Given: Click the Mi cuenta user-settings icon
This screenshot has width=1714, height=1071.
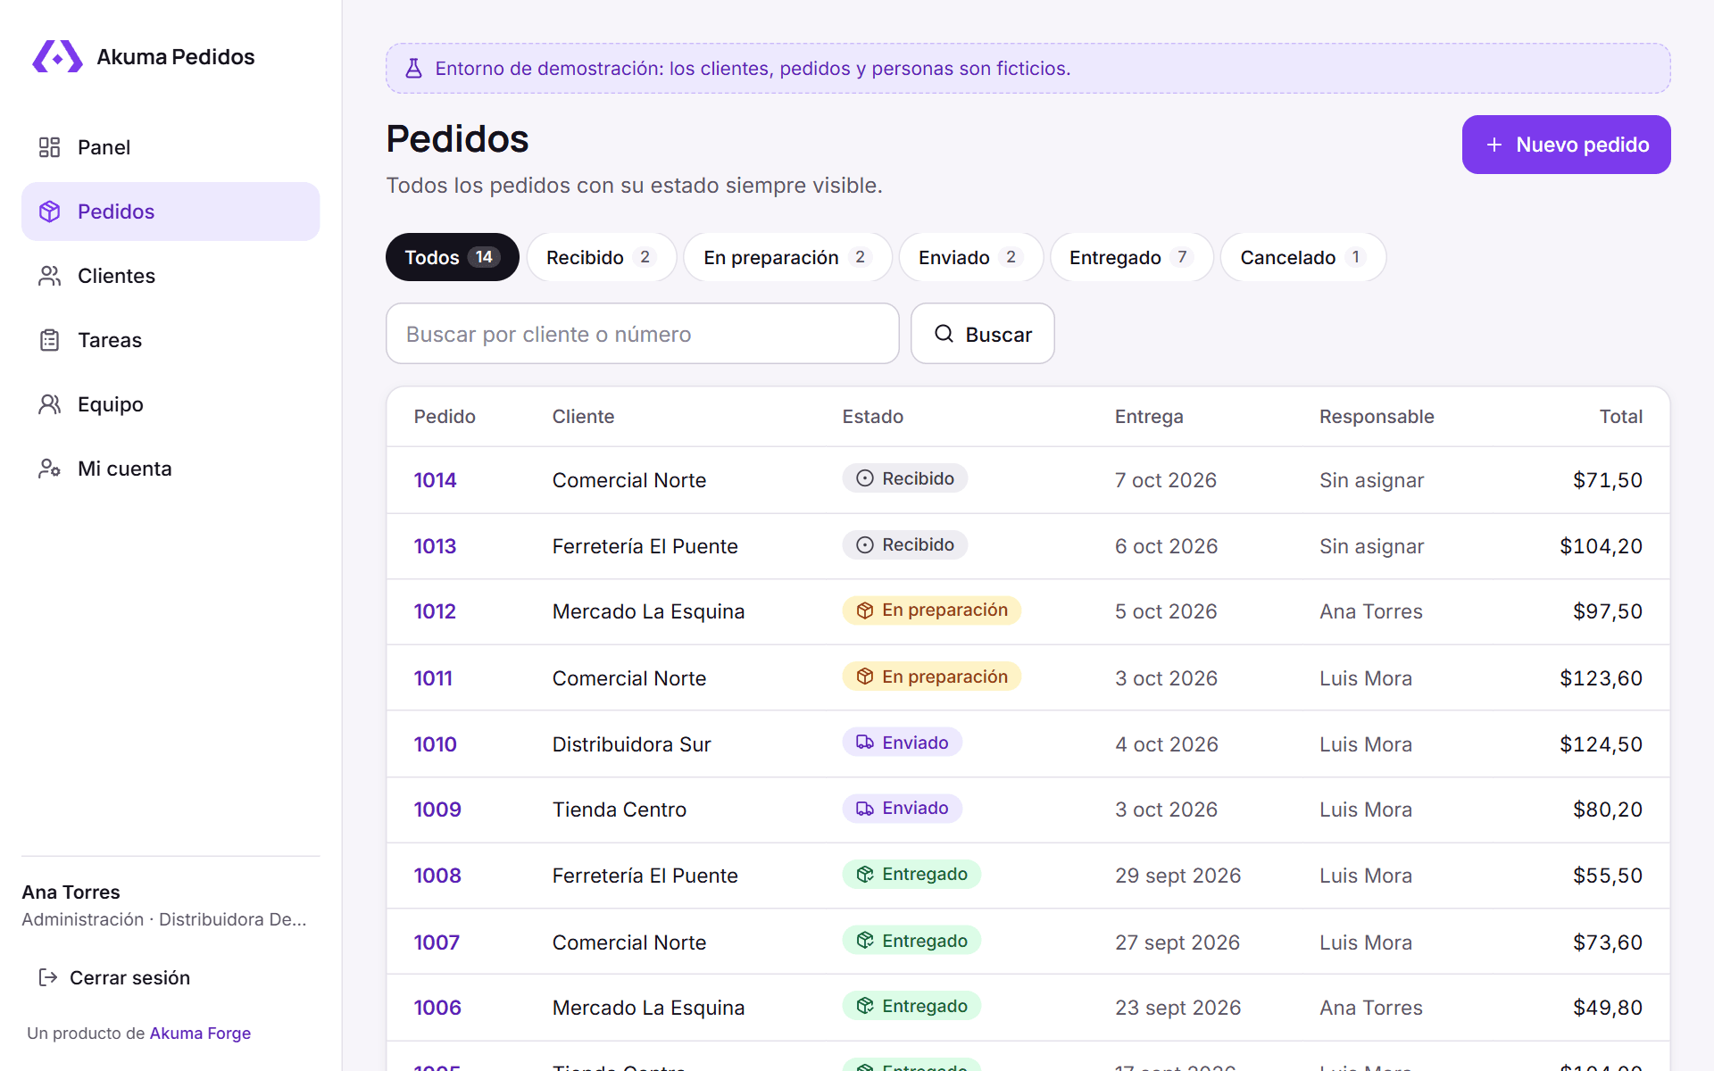Looking at the screenshot, I should click(49, 469).
